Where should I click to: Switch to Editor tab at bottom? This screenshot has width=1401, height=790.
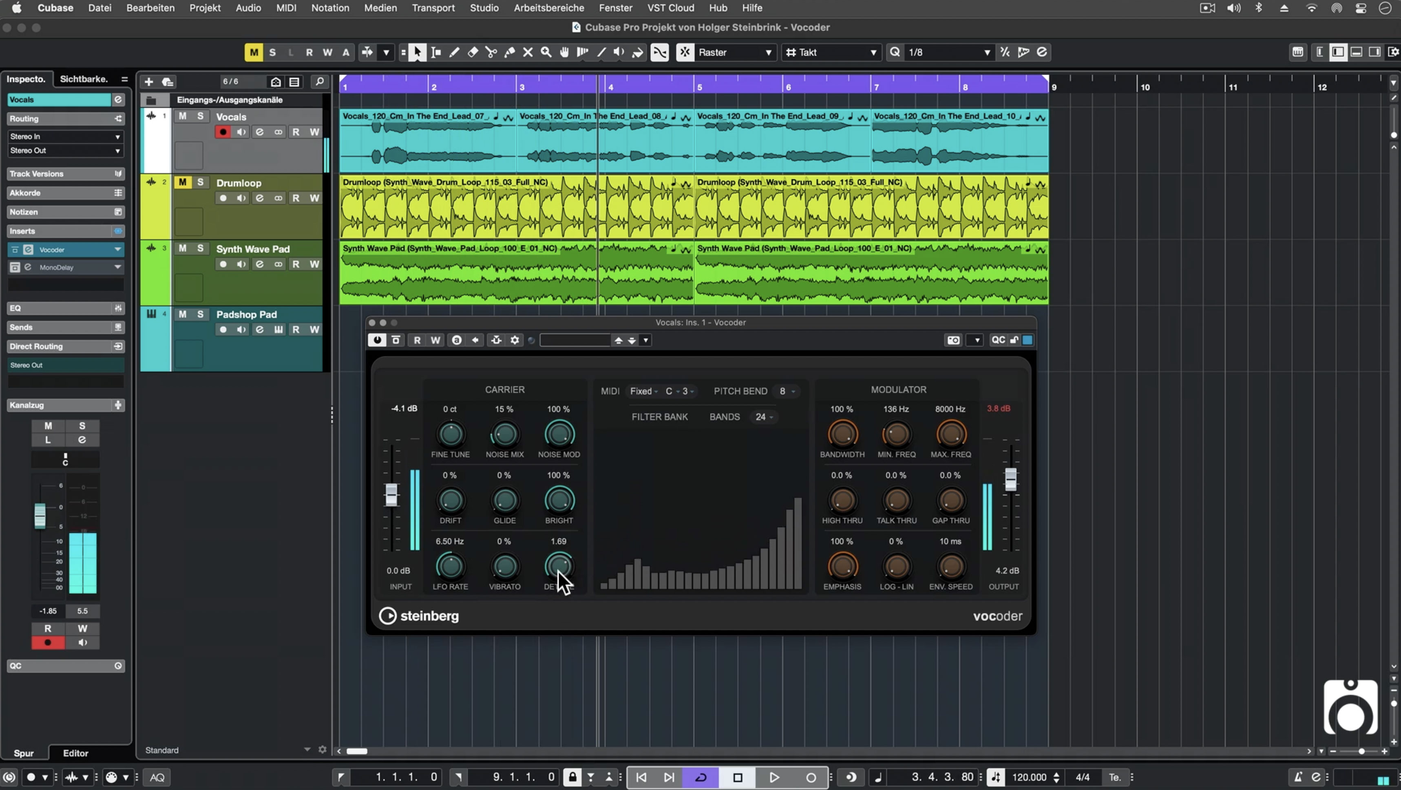[75, 753]
